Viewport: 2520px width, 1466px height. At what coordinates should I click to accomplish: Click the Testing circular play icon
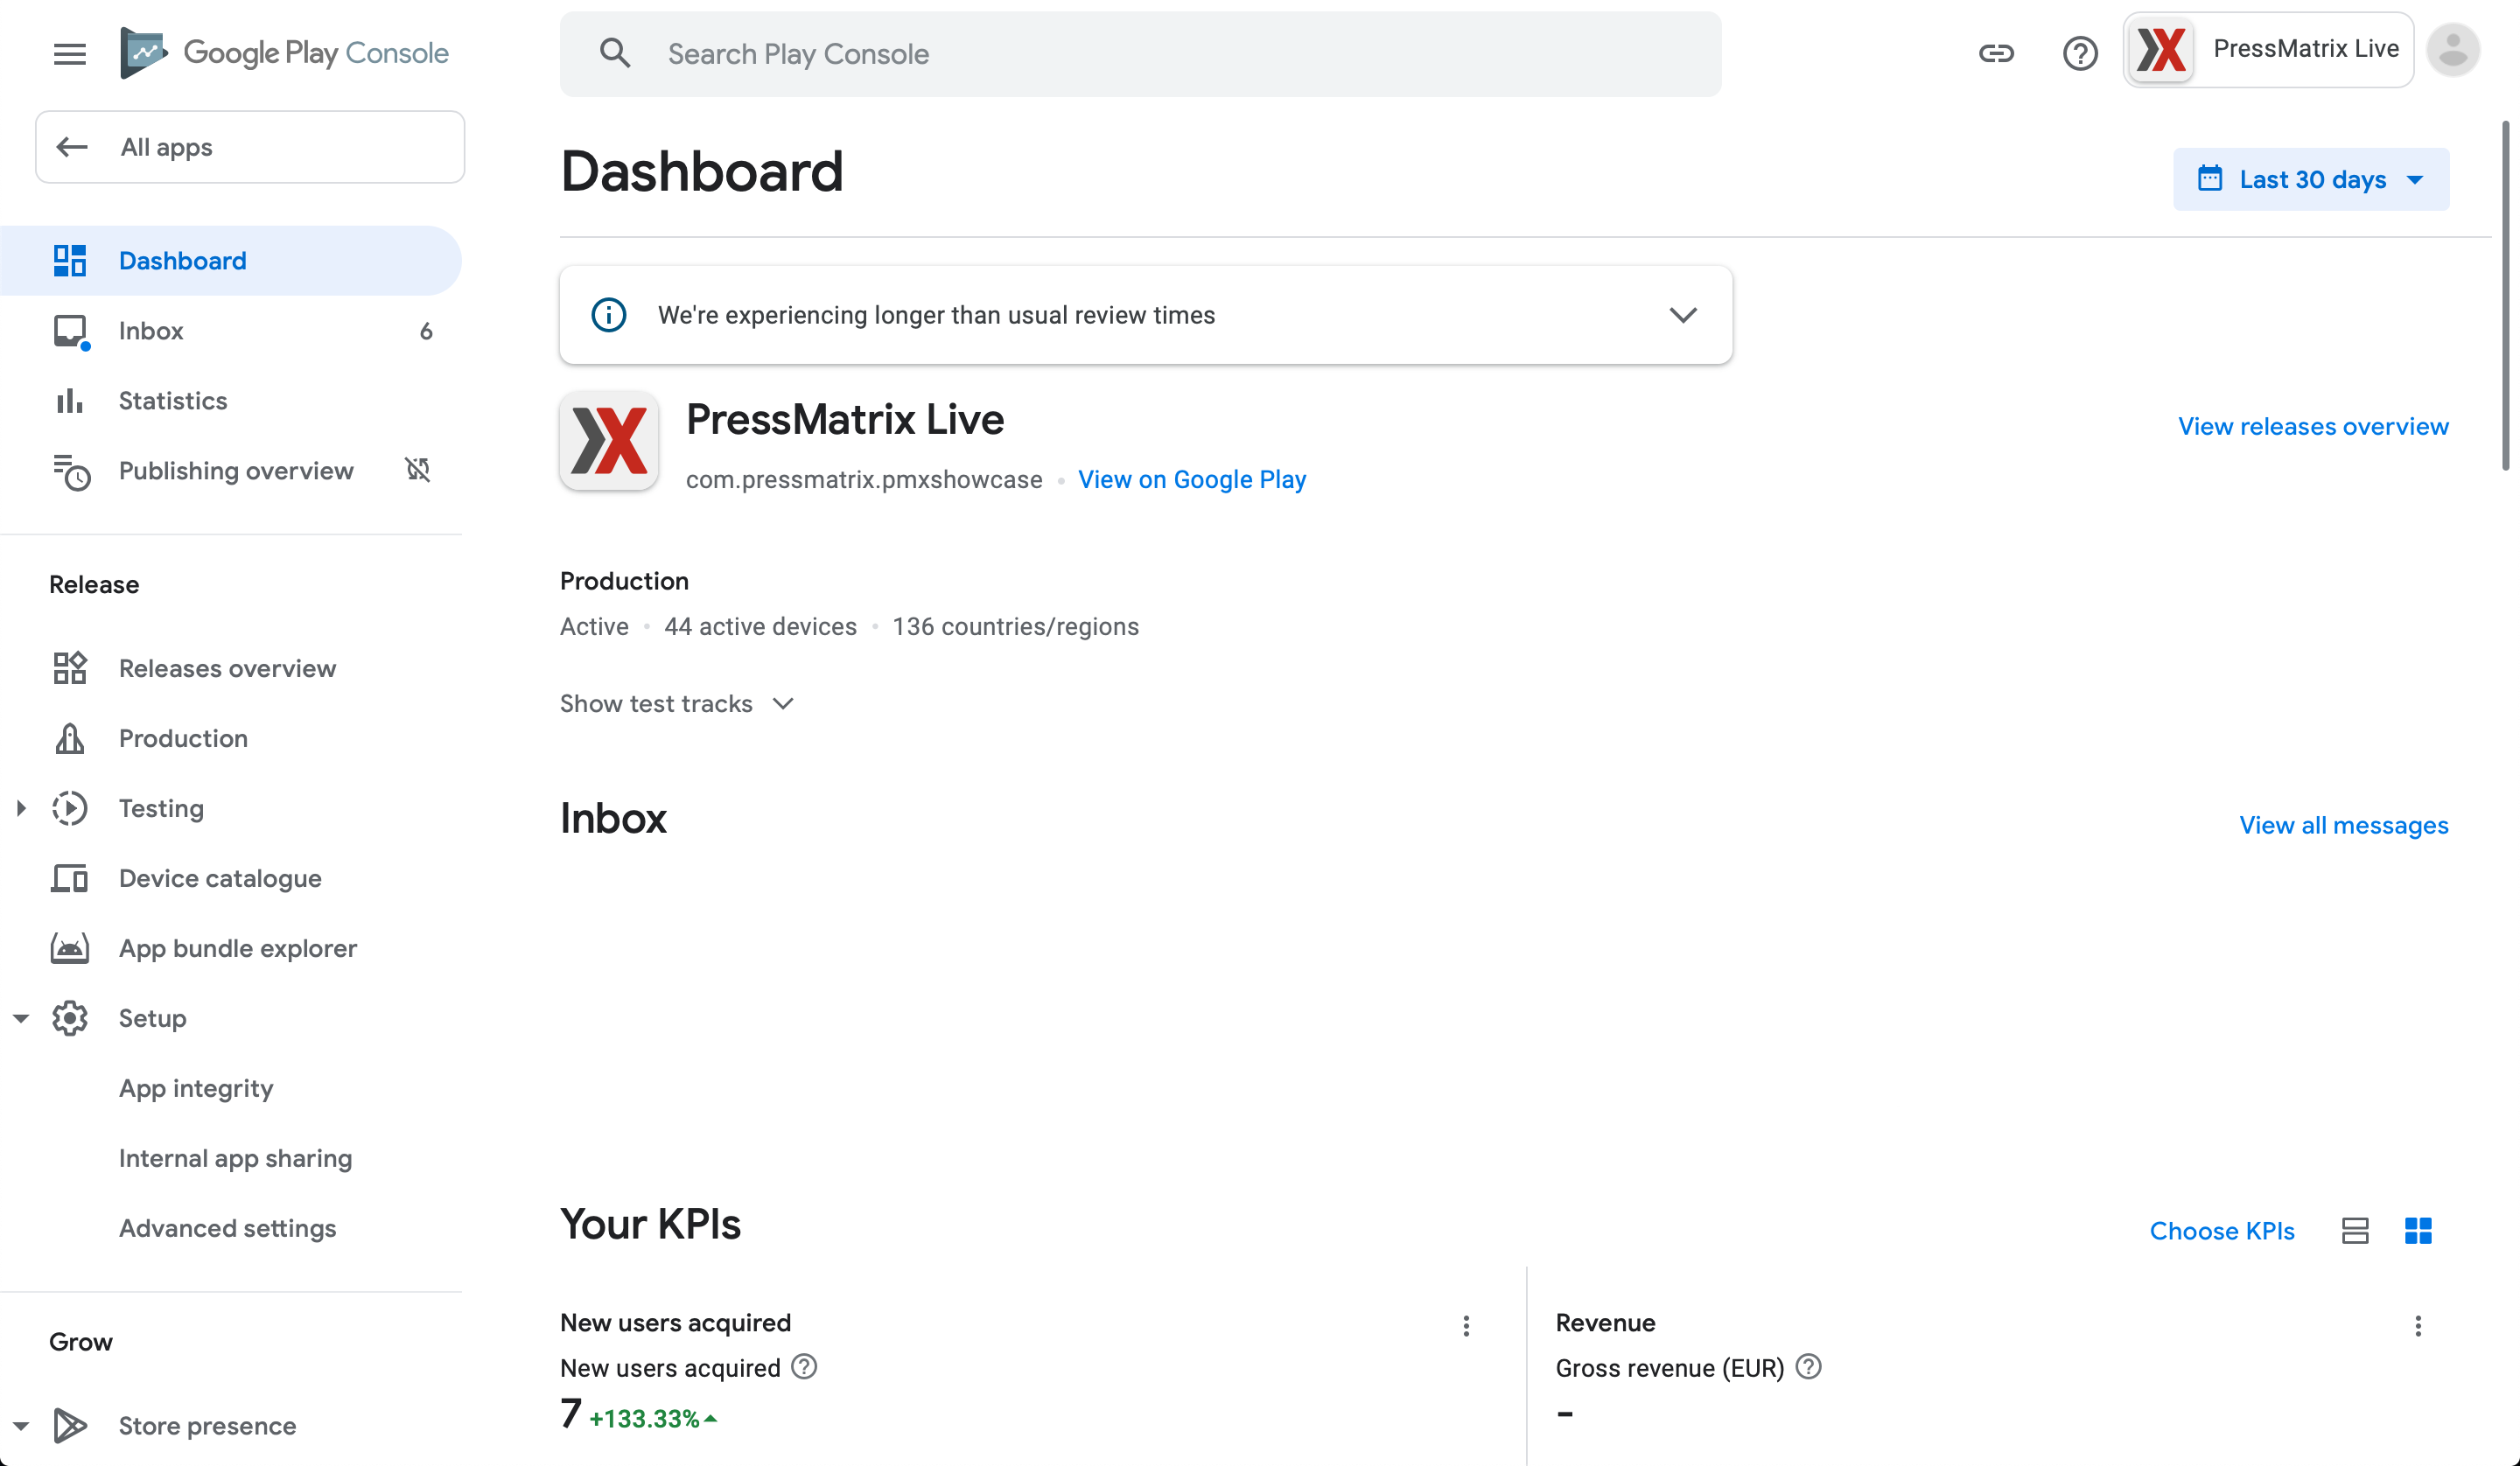[x=69, y=808]
